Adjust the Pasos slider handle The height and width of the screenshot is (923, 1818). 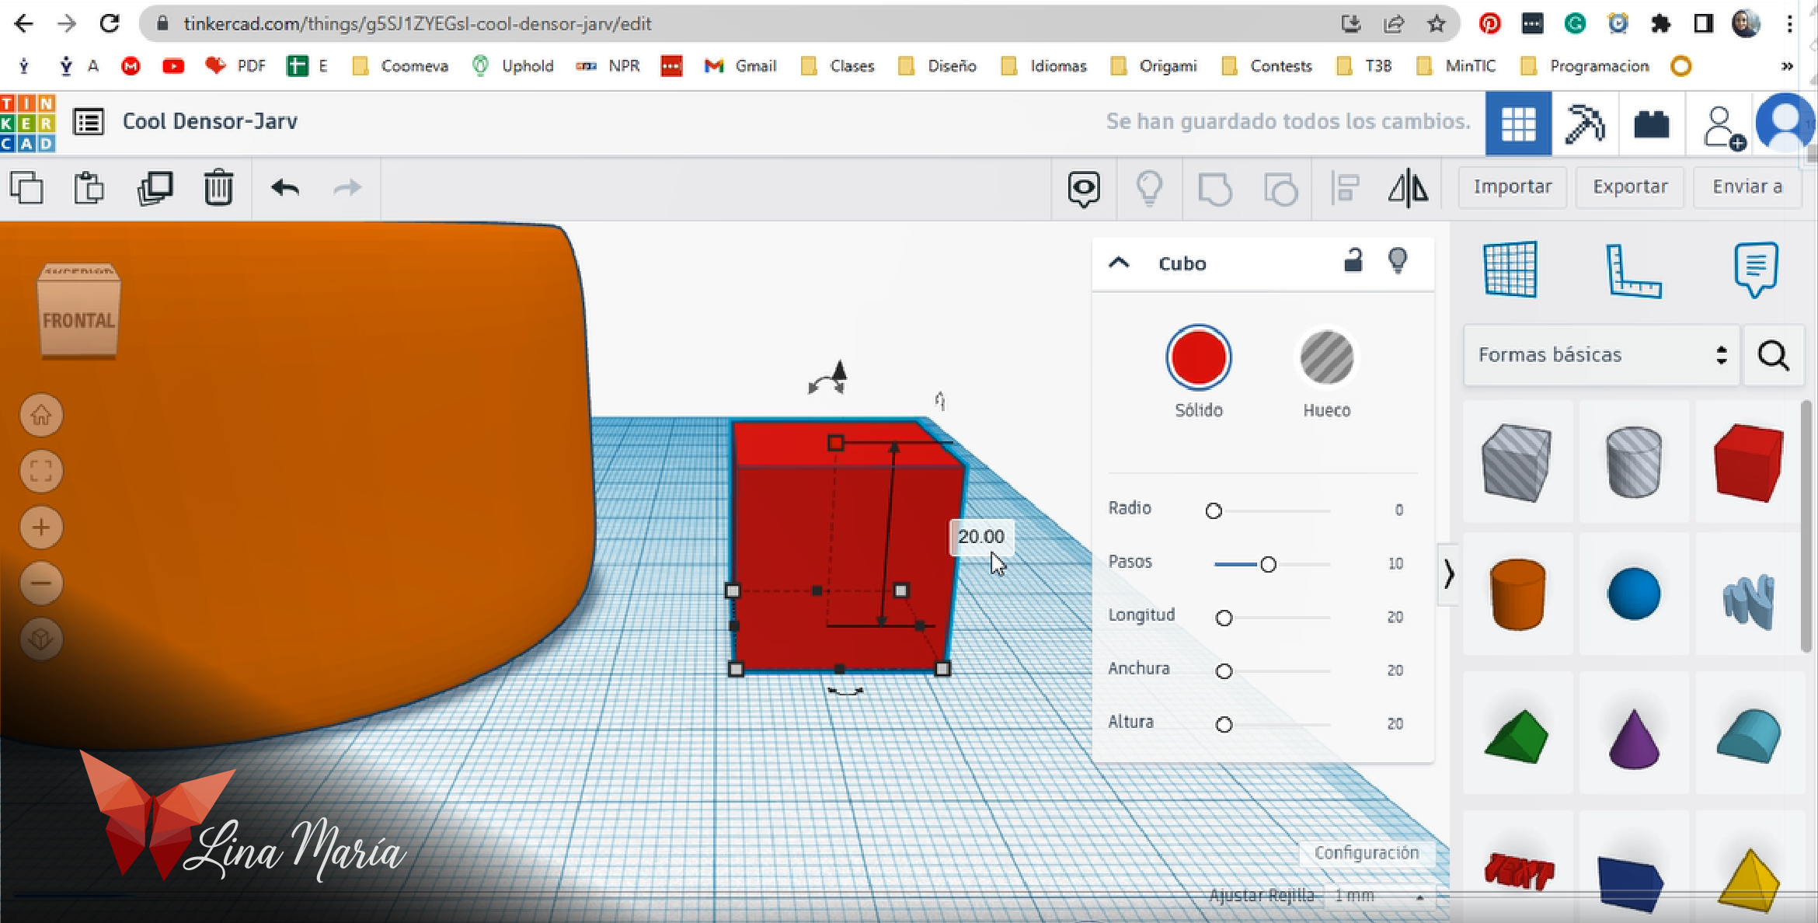click(1268, 565)
